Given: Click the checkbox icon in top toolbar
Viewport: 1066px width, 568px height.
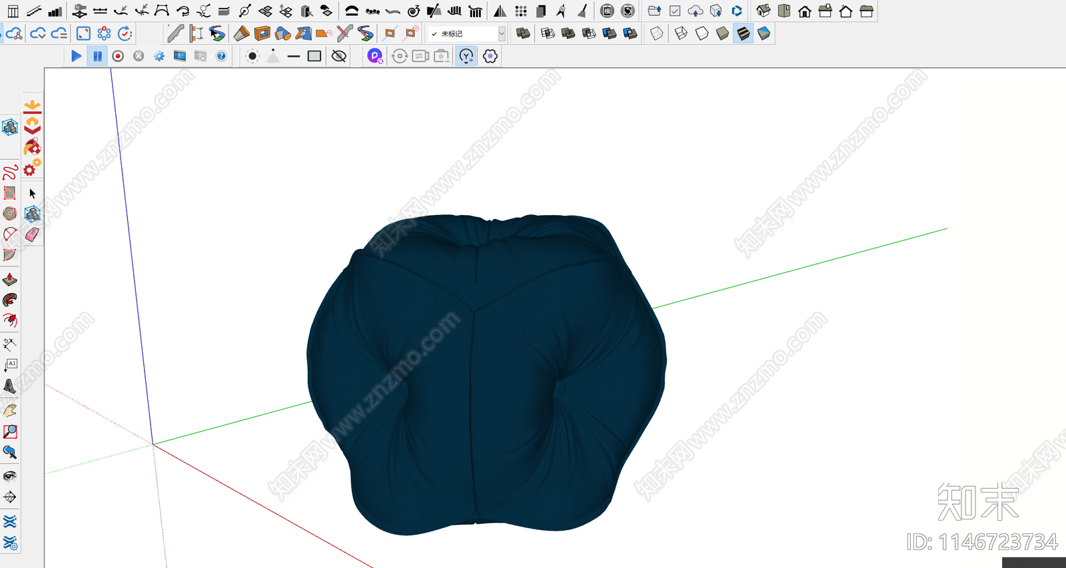Looking at the screenshot, I should click(x=675, y=11).
